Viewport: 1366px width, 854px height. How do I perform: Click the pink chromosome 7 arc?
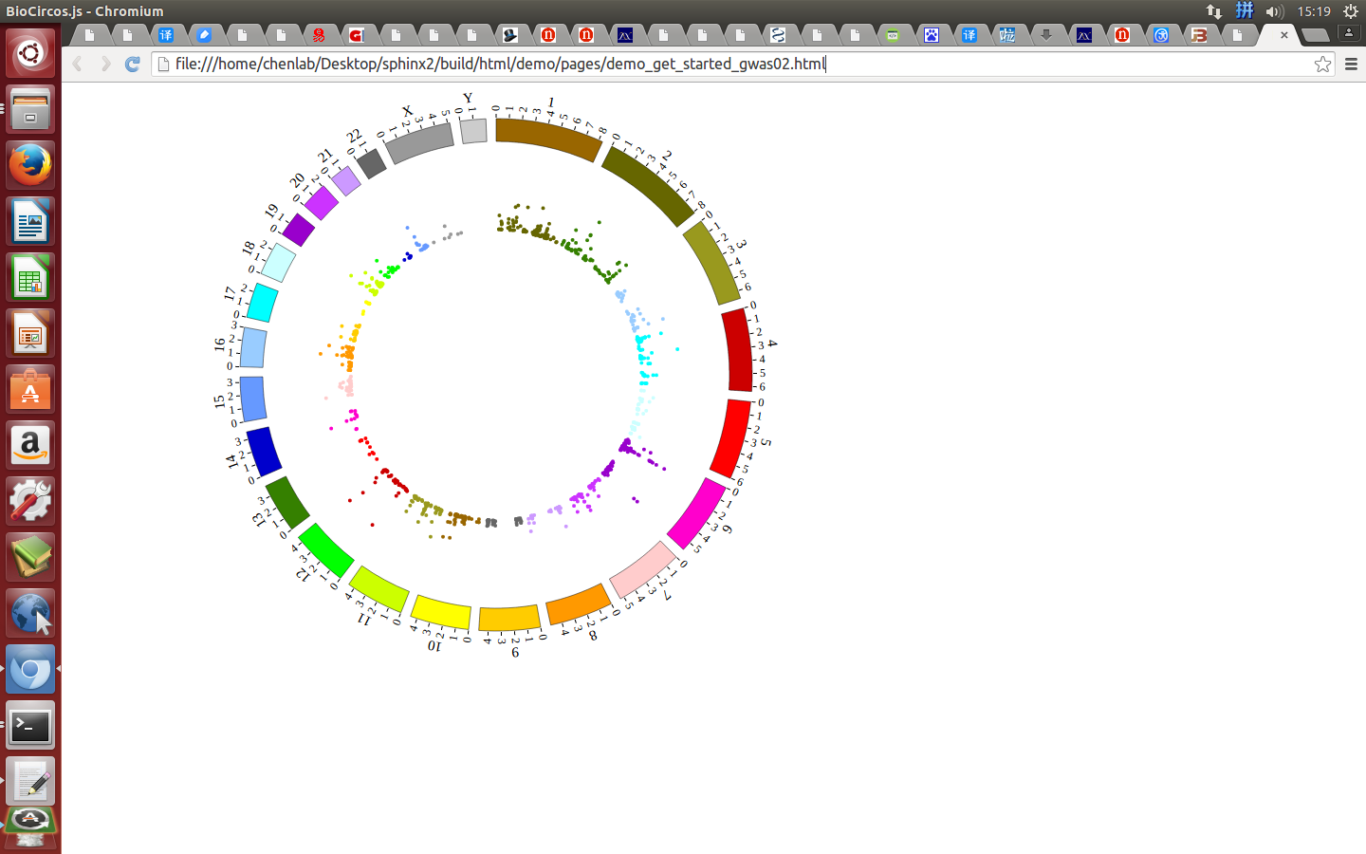(x=642, y=569)
